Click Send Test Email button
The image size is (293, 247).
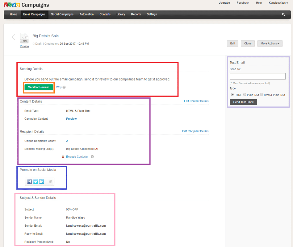click(x=243, y=102)
